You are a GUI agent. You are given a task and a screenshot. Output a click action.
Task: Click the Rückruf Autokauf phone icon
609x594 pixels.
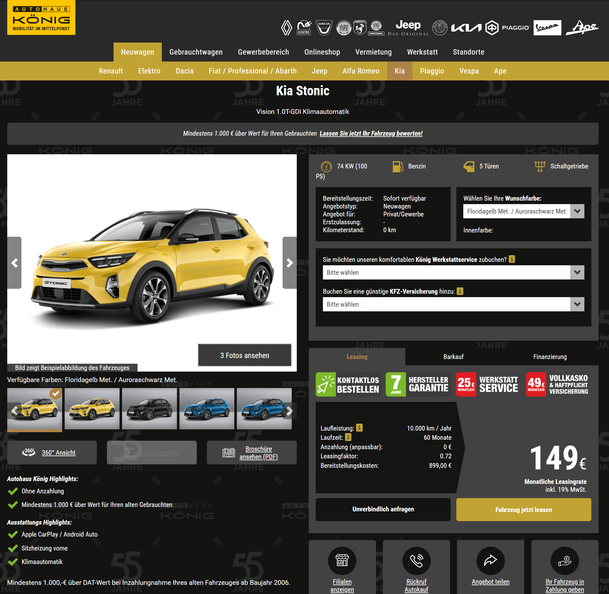(x=416, y=561)
